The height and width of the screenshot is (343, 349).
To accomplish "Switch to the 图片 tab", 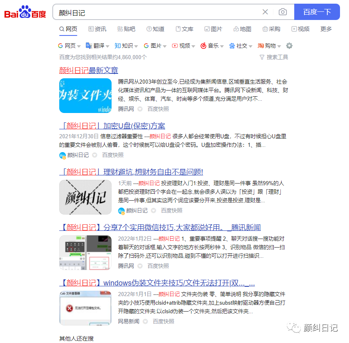I will point(213,29).
